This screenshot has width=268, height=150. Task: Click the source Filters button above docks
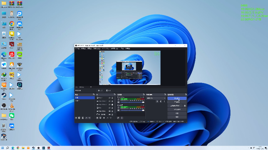(x=108, y=90)
